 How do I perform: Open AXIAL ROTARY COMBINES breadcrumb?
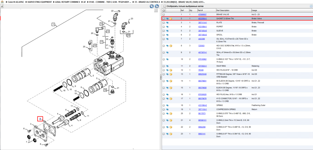coord(68,2)
